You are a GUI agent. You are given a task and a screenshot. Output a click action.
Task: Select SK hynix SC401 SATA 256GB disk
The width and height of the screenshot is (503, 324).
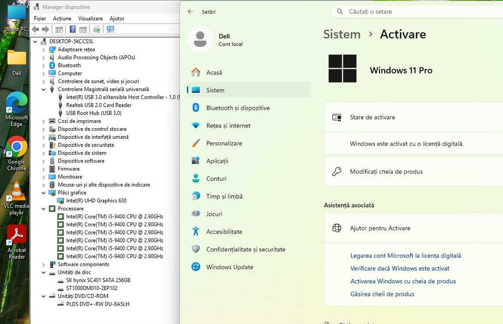[x=98, y=280]
